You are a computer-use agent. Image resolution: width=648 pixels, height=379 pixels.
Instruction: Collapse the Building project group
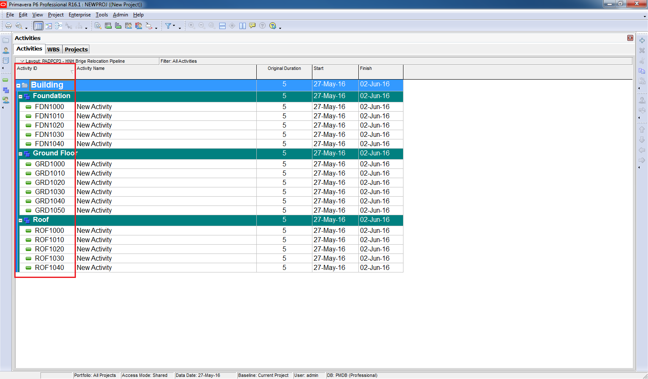pos(19,85)
